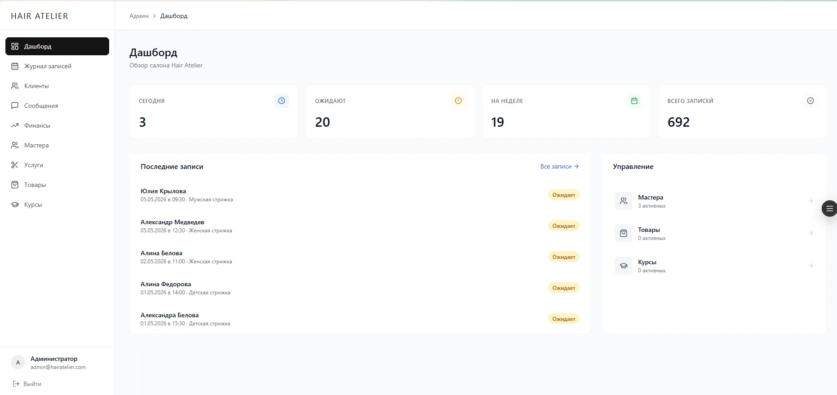The width and height of the screenshot is (837, 395).
Task: Click the Курсы graduation cap icon in Управление
Action: [624, 266]
